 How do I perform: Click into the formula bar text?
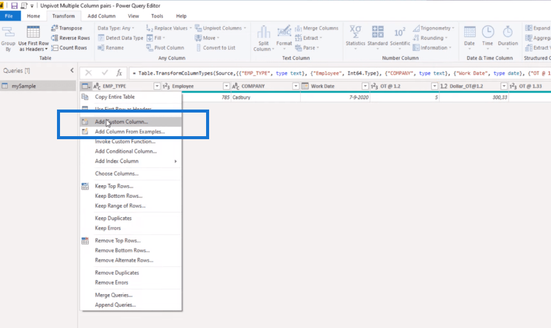[339, 73]
